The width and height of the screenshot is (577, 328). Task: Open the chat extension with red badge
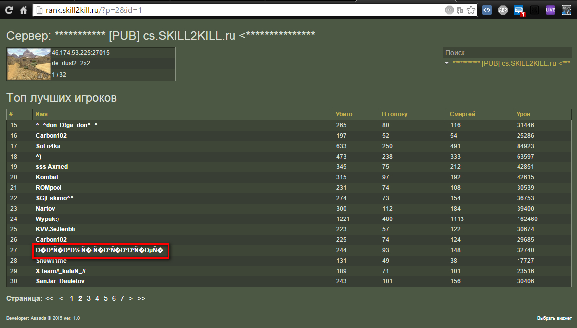point(519,11)
